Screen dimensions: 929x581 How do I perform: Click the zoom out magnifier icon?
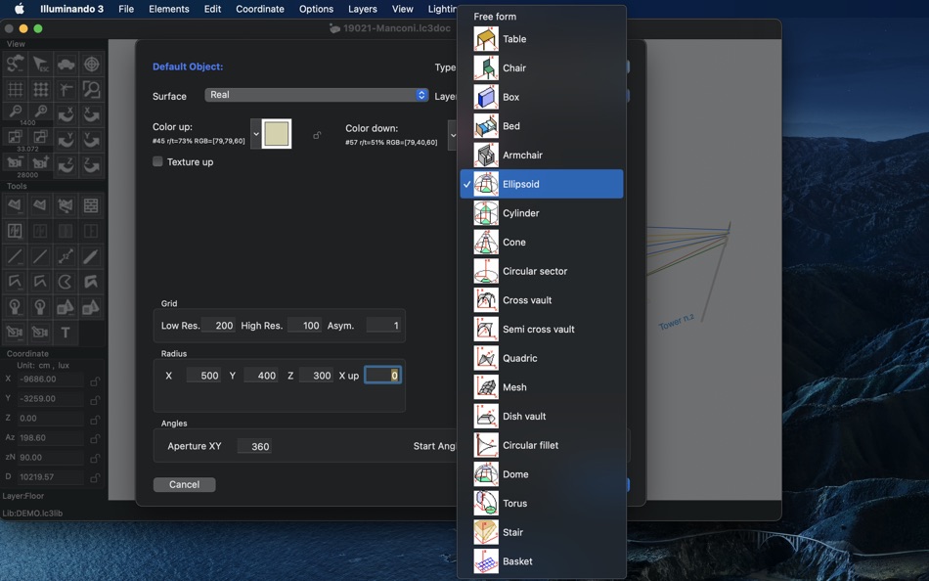pyautogui.click(x=15, y=112)
